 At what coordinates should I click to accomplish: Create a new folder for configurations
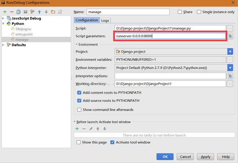pos(53,12)
